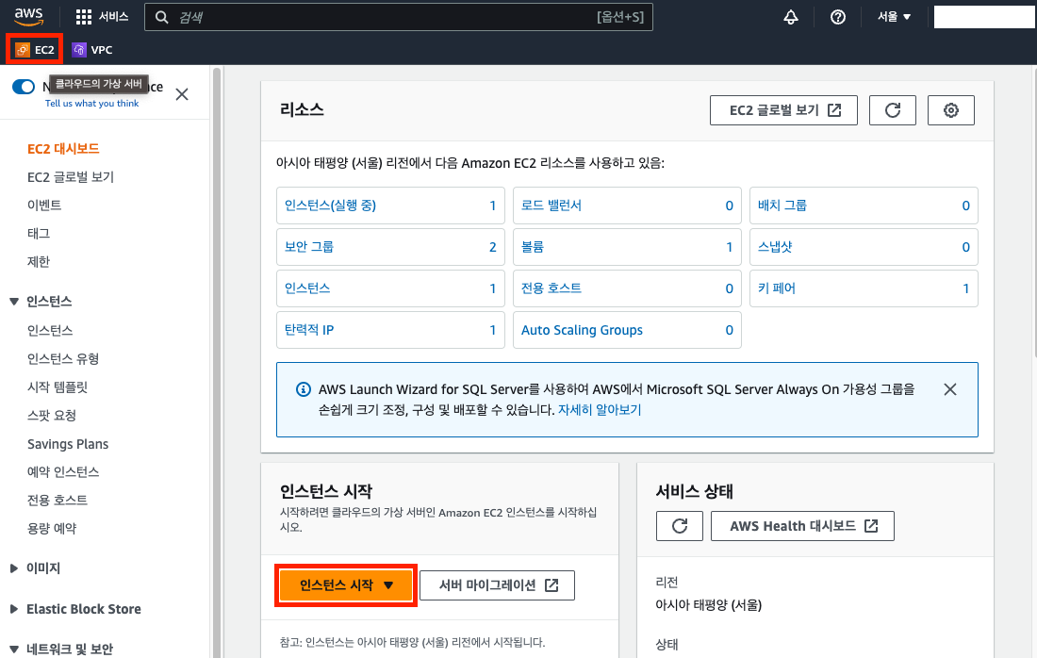The height and width of the screenshot is (658, 1037).
Task: Open Events in the sidebar
Action: click(44, 205)
